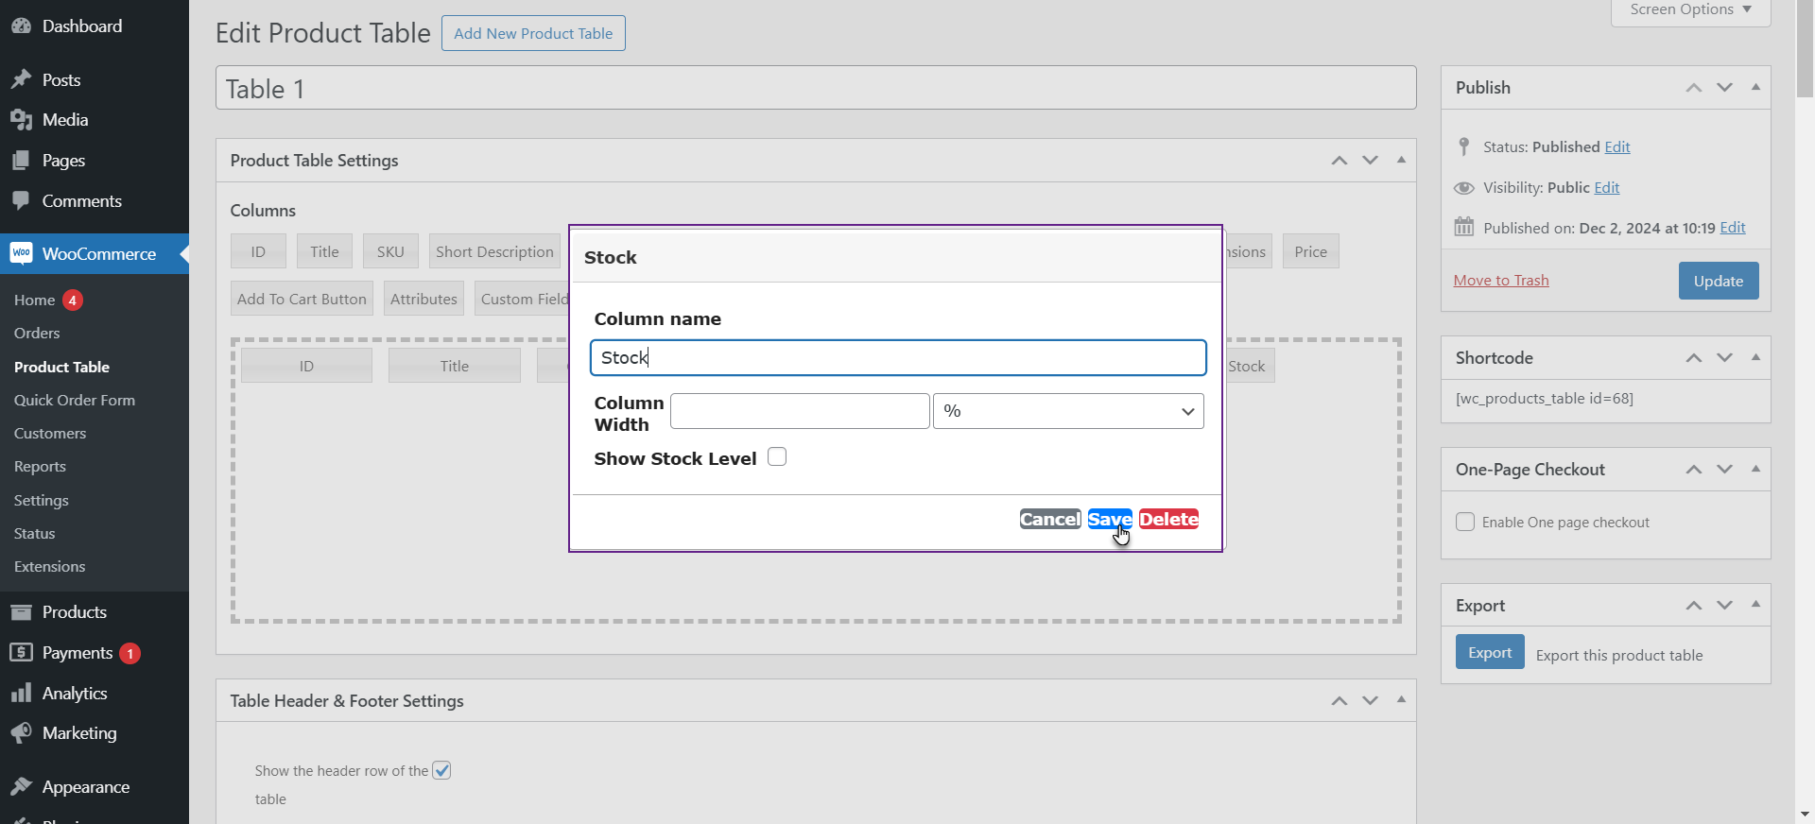Viewport: 1815px width, 824px height.
Task: Check Enable One page checkout
Action: (1465, 523)
